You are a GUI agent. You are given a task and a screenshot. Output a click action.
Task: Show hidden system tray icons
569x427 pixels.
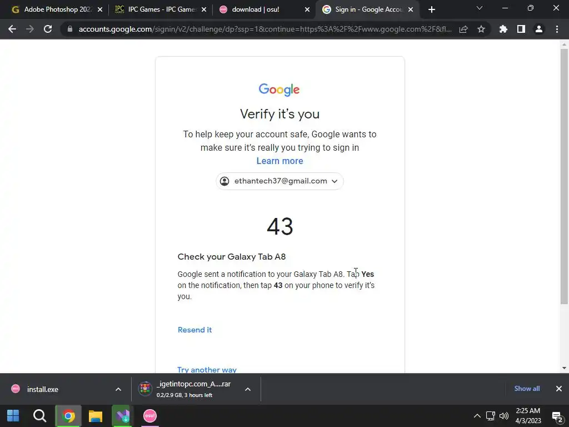click(477, 416)
